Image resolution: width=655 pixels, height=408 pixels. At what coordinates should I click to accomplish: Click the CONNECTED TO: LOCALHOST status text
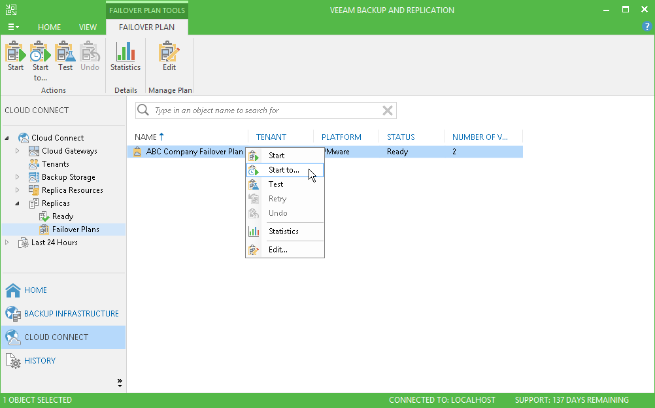(442, 400)
